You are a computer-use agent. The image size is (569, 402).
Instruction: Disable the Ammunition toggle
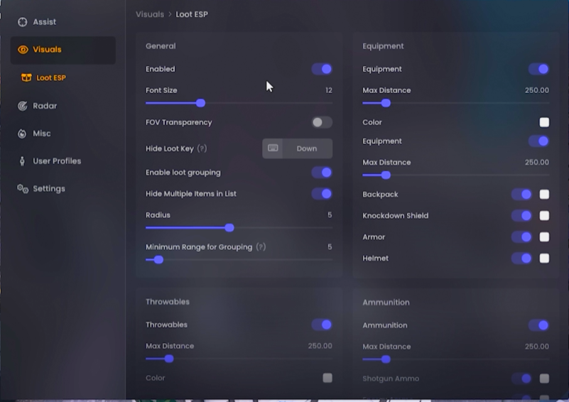[538, 325]
